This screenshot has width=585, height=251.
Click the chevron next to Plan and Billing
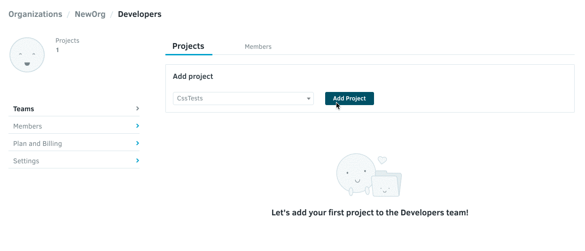point(137,143)
